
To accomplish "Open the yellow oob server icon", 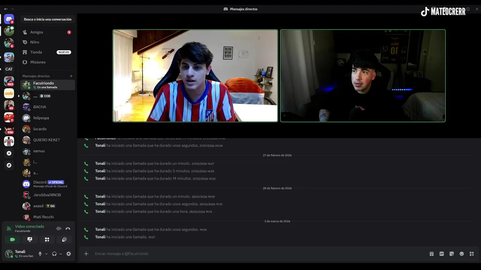I will [9, 93].
